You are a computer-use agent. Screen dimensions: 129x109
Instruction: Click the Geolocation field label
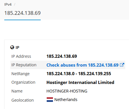point(22,100)
